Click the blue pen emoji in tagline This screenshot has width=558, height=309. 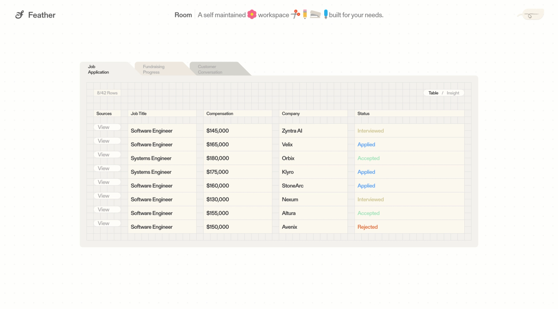pos(326,14)
